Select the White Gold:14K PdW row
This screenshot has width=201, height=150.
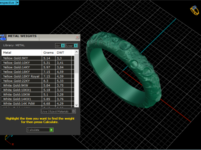38,104
